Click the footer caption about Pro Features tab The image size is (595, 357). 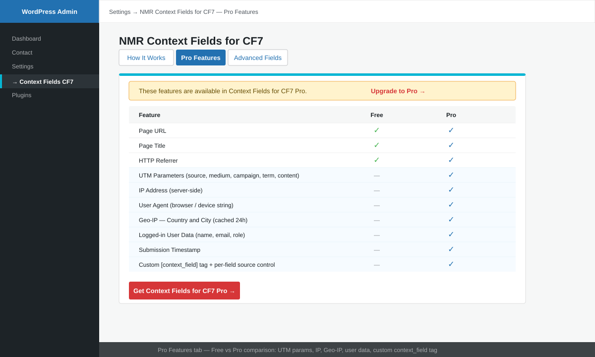297,350
